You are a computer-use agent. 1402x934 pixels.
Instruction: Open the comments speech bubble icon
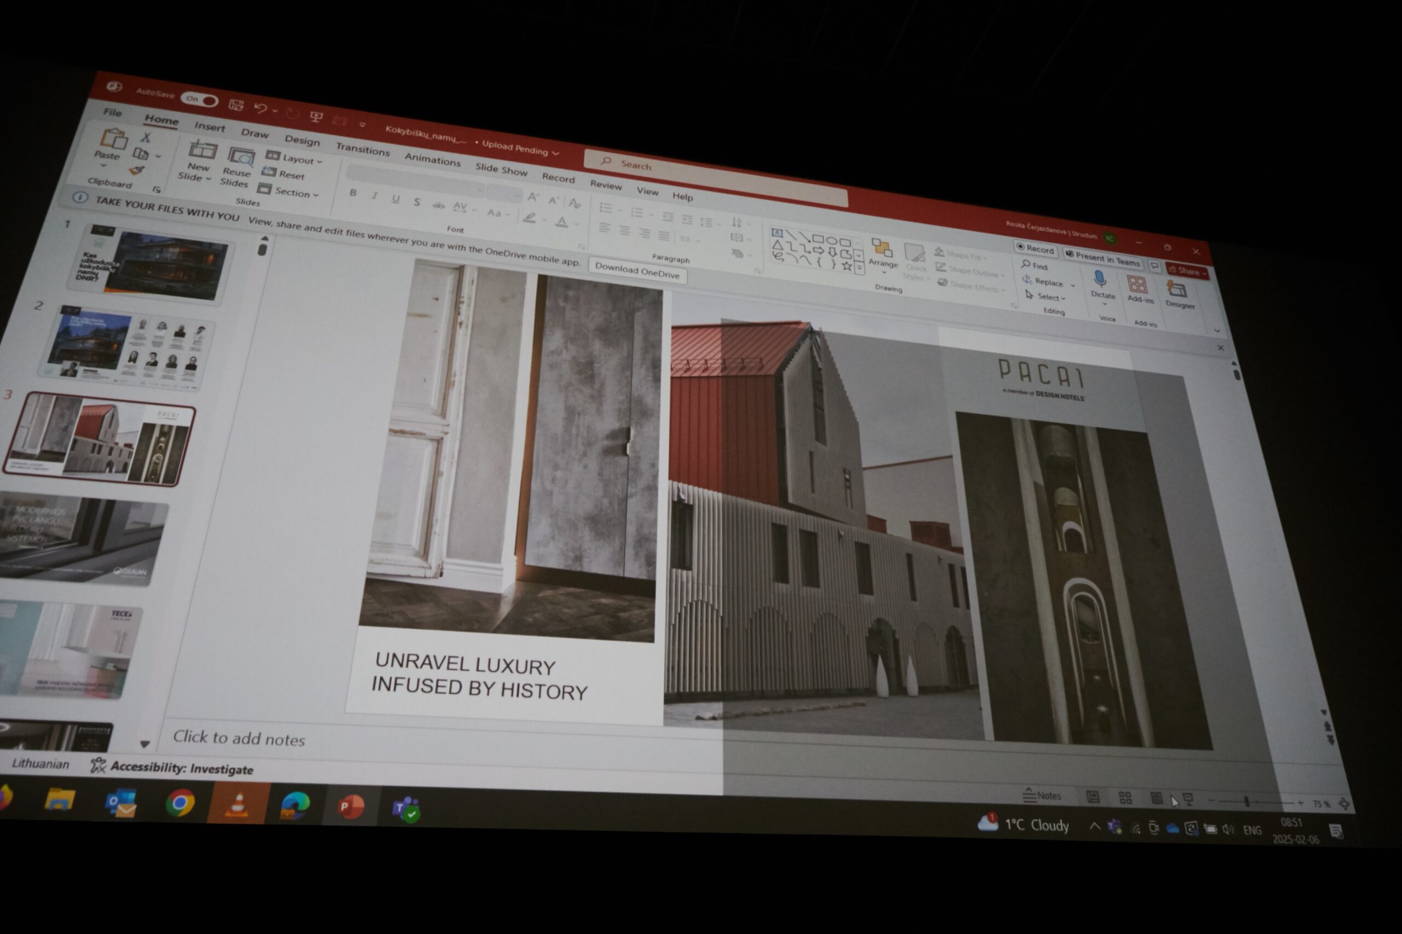pos(1154,266)
